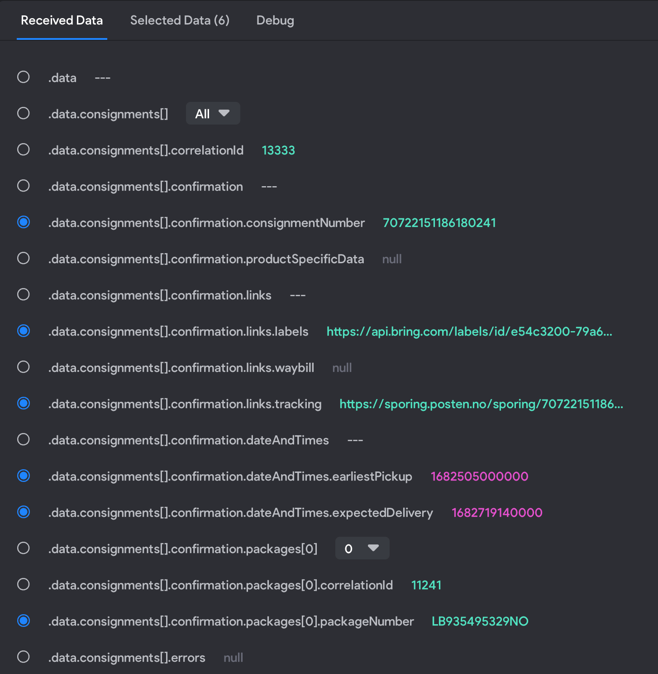Click the earliestPickup value 1682505000000
This screenshot has height=674, width=658.
[480, 477]
